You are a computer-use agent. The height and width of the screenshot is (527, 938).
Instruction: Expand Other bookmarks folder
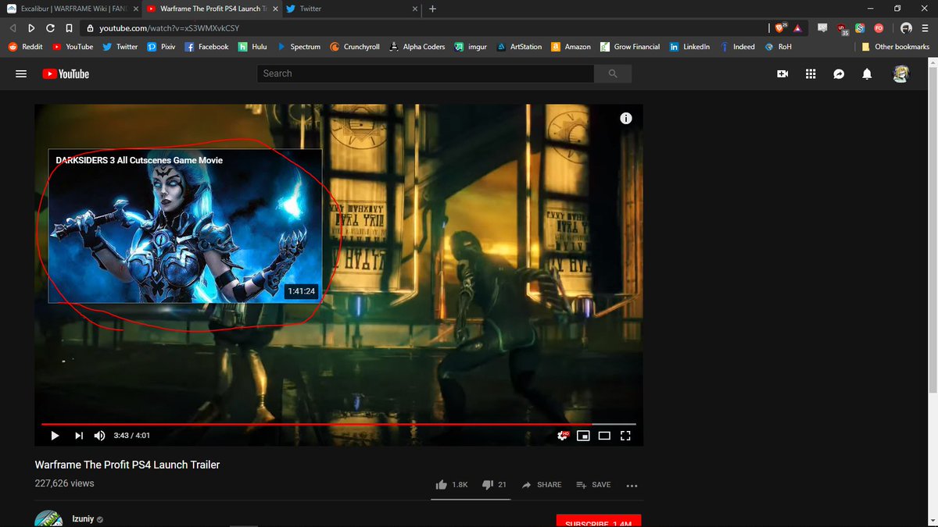[x=895, y=47]
